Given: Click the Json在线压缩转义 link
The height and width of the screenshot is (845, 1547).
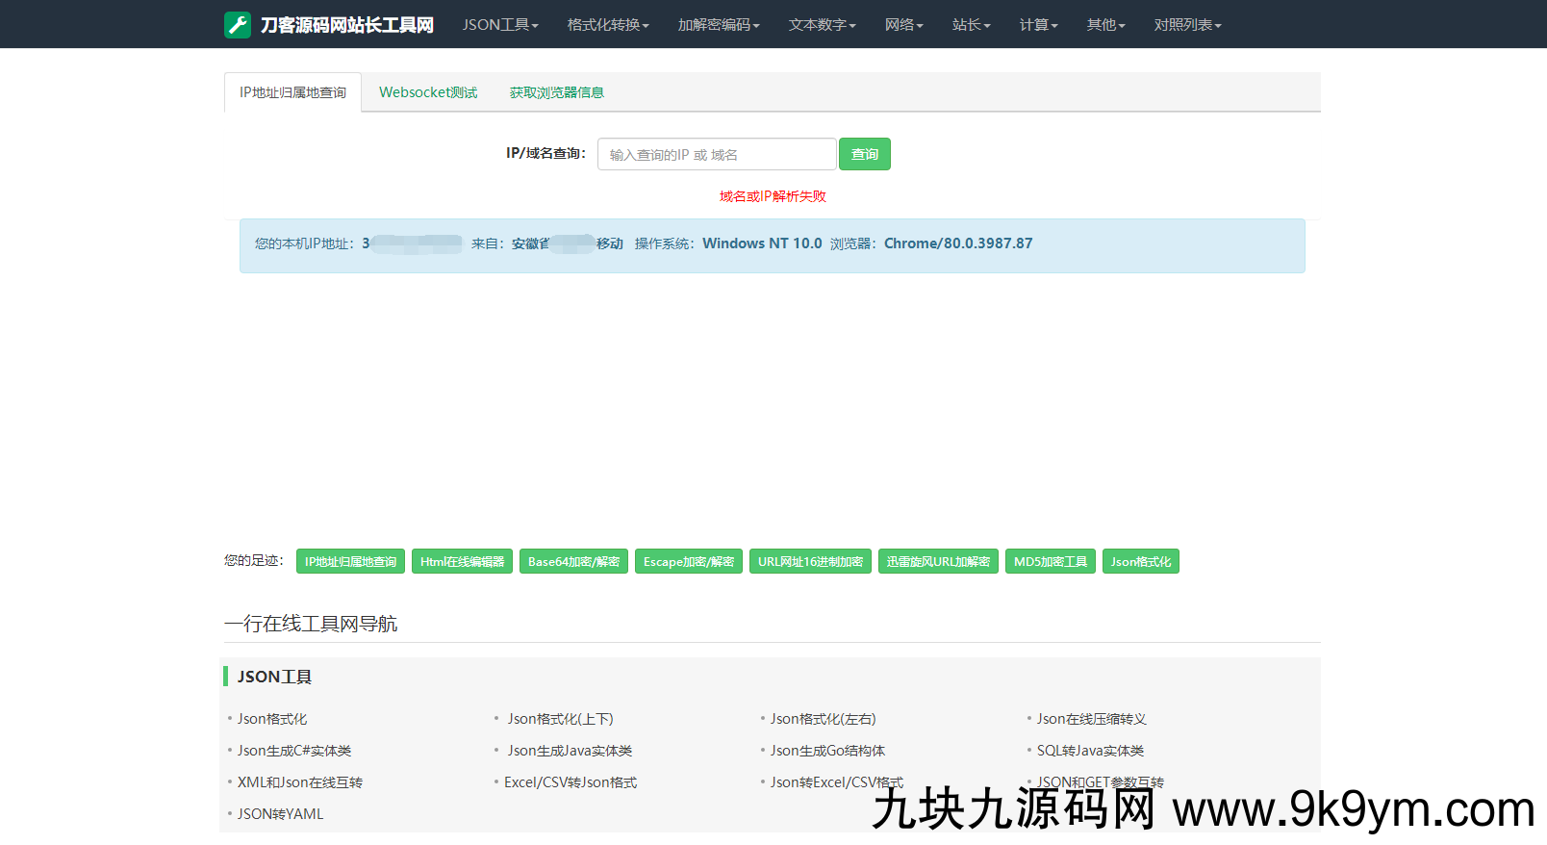Looking at the screenshot, I should pos(1091,719).
